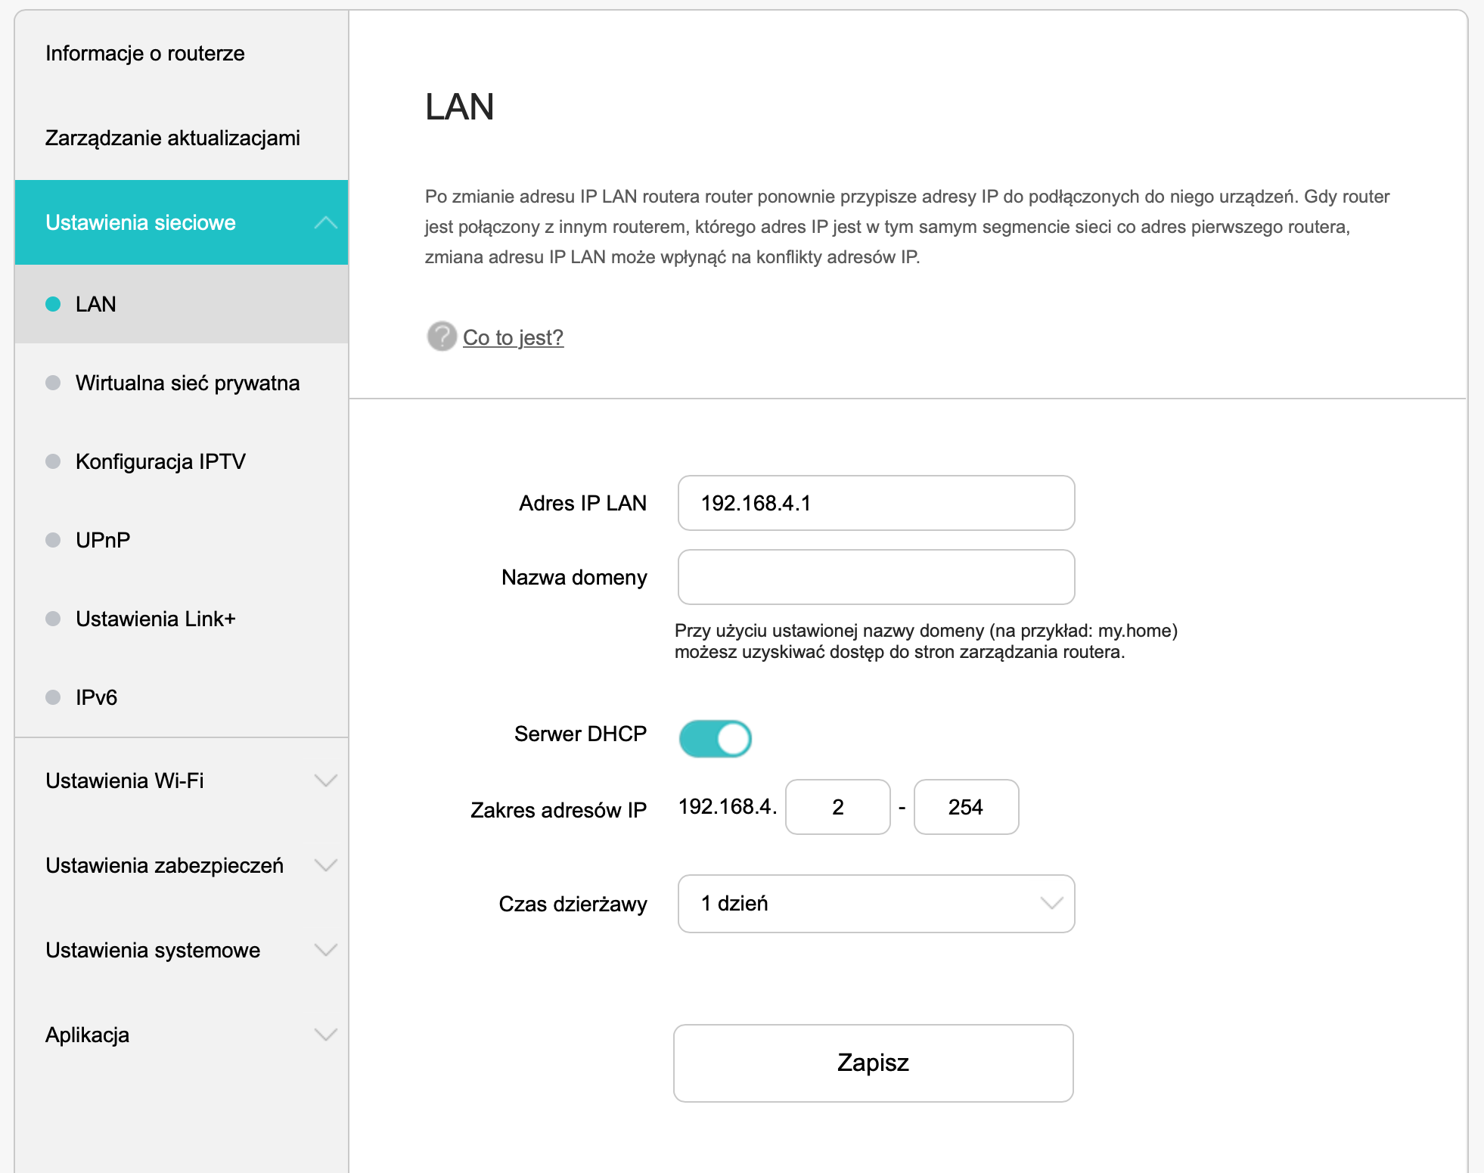Expand the Ustawienia systemowe menu chevron

pos(325,950)
